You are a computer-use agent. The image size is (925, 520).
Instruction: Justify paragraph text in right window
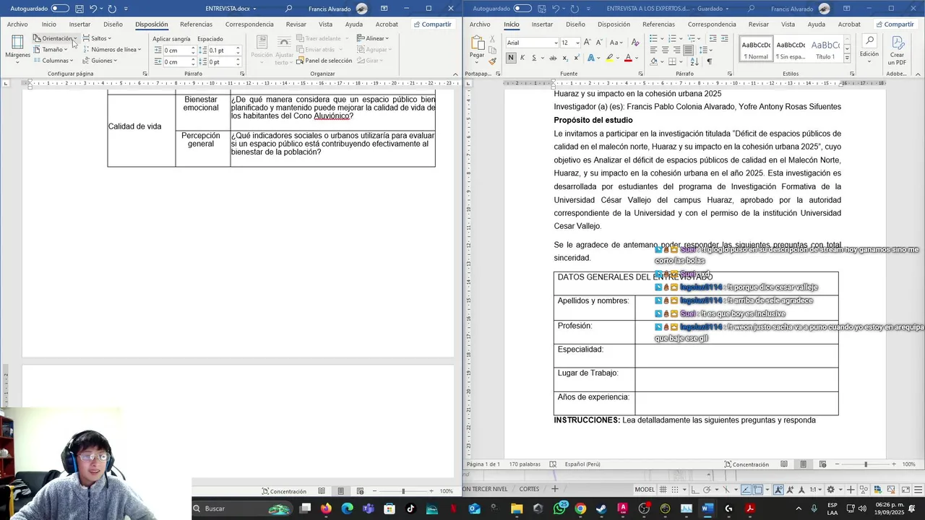point(689,50)
